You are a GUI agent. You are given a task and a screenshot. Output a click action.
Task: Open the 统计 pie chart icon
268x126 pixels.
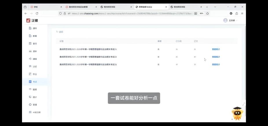click(30, 97)
